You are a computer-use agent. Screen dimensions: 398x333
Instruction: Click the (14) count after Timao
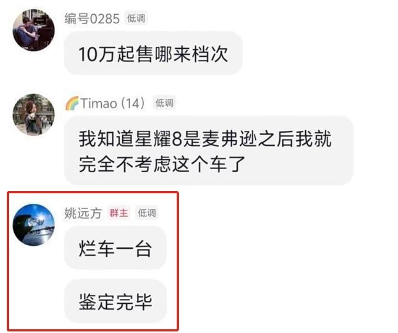point(133,103)
